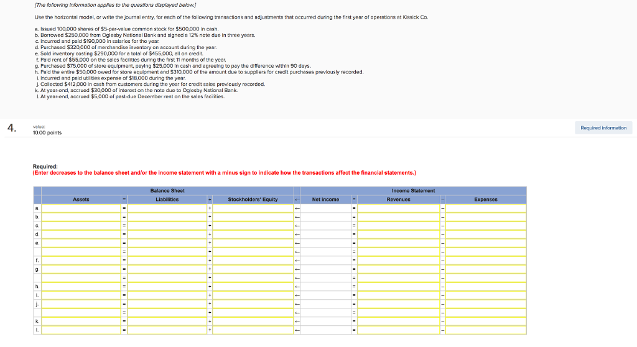Click the Expenses field for row f
Screen dimensions: 637x347
pyautogui.click(x=486, y=260)
